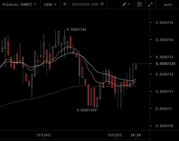This screenshot has width=179, height=141.
Task: Click the 0.0000151 price axis label
Action: (x=164, y=91)
